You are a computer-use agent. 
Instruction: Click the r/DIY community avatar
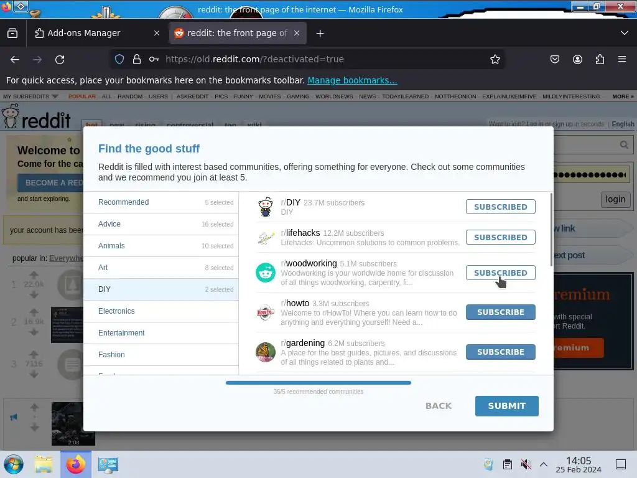coord(266,207)
